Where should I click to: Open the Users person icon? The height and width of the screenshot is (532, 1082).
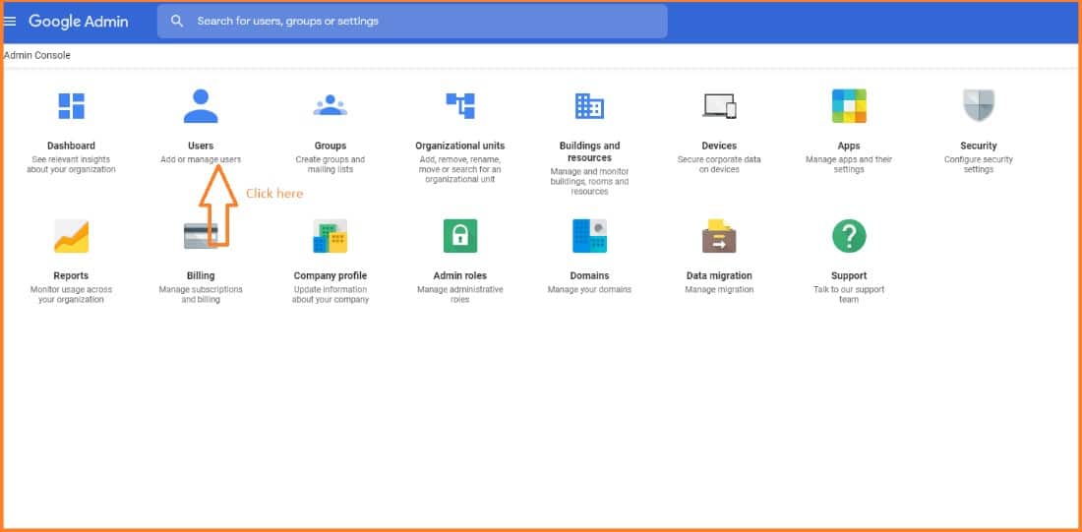point(201,105)
